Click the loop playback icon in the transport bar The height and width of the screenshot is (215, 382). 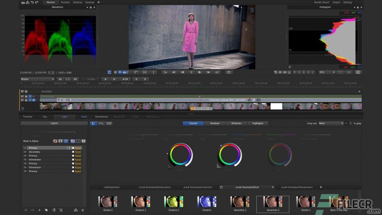(x=229, y=72)
